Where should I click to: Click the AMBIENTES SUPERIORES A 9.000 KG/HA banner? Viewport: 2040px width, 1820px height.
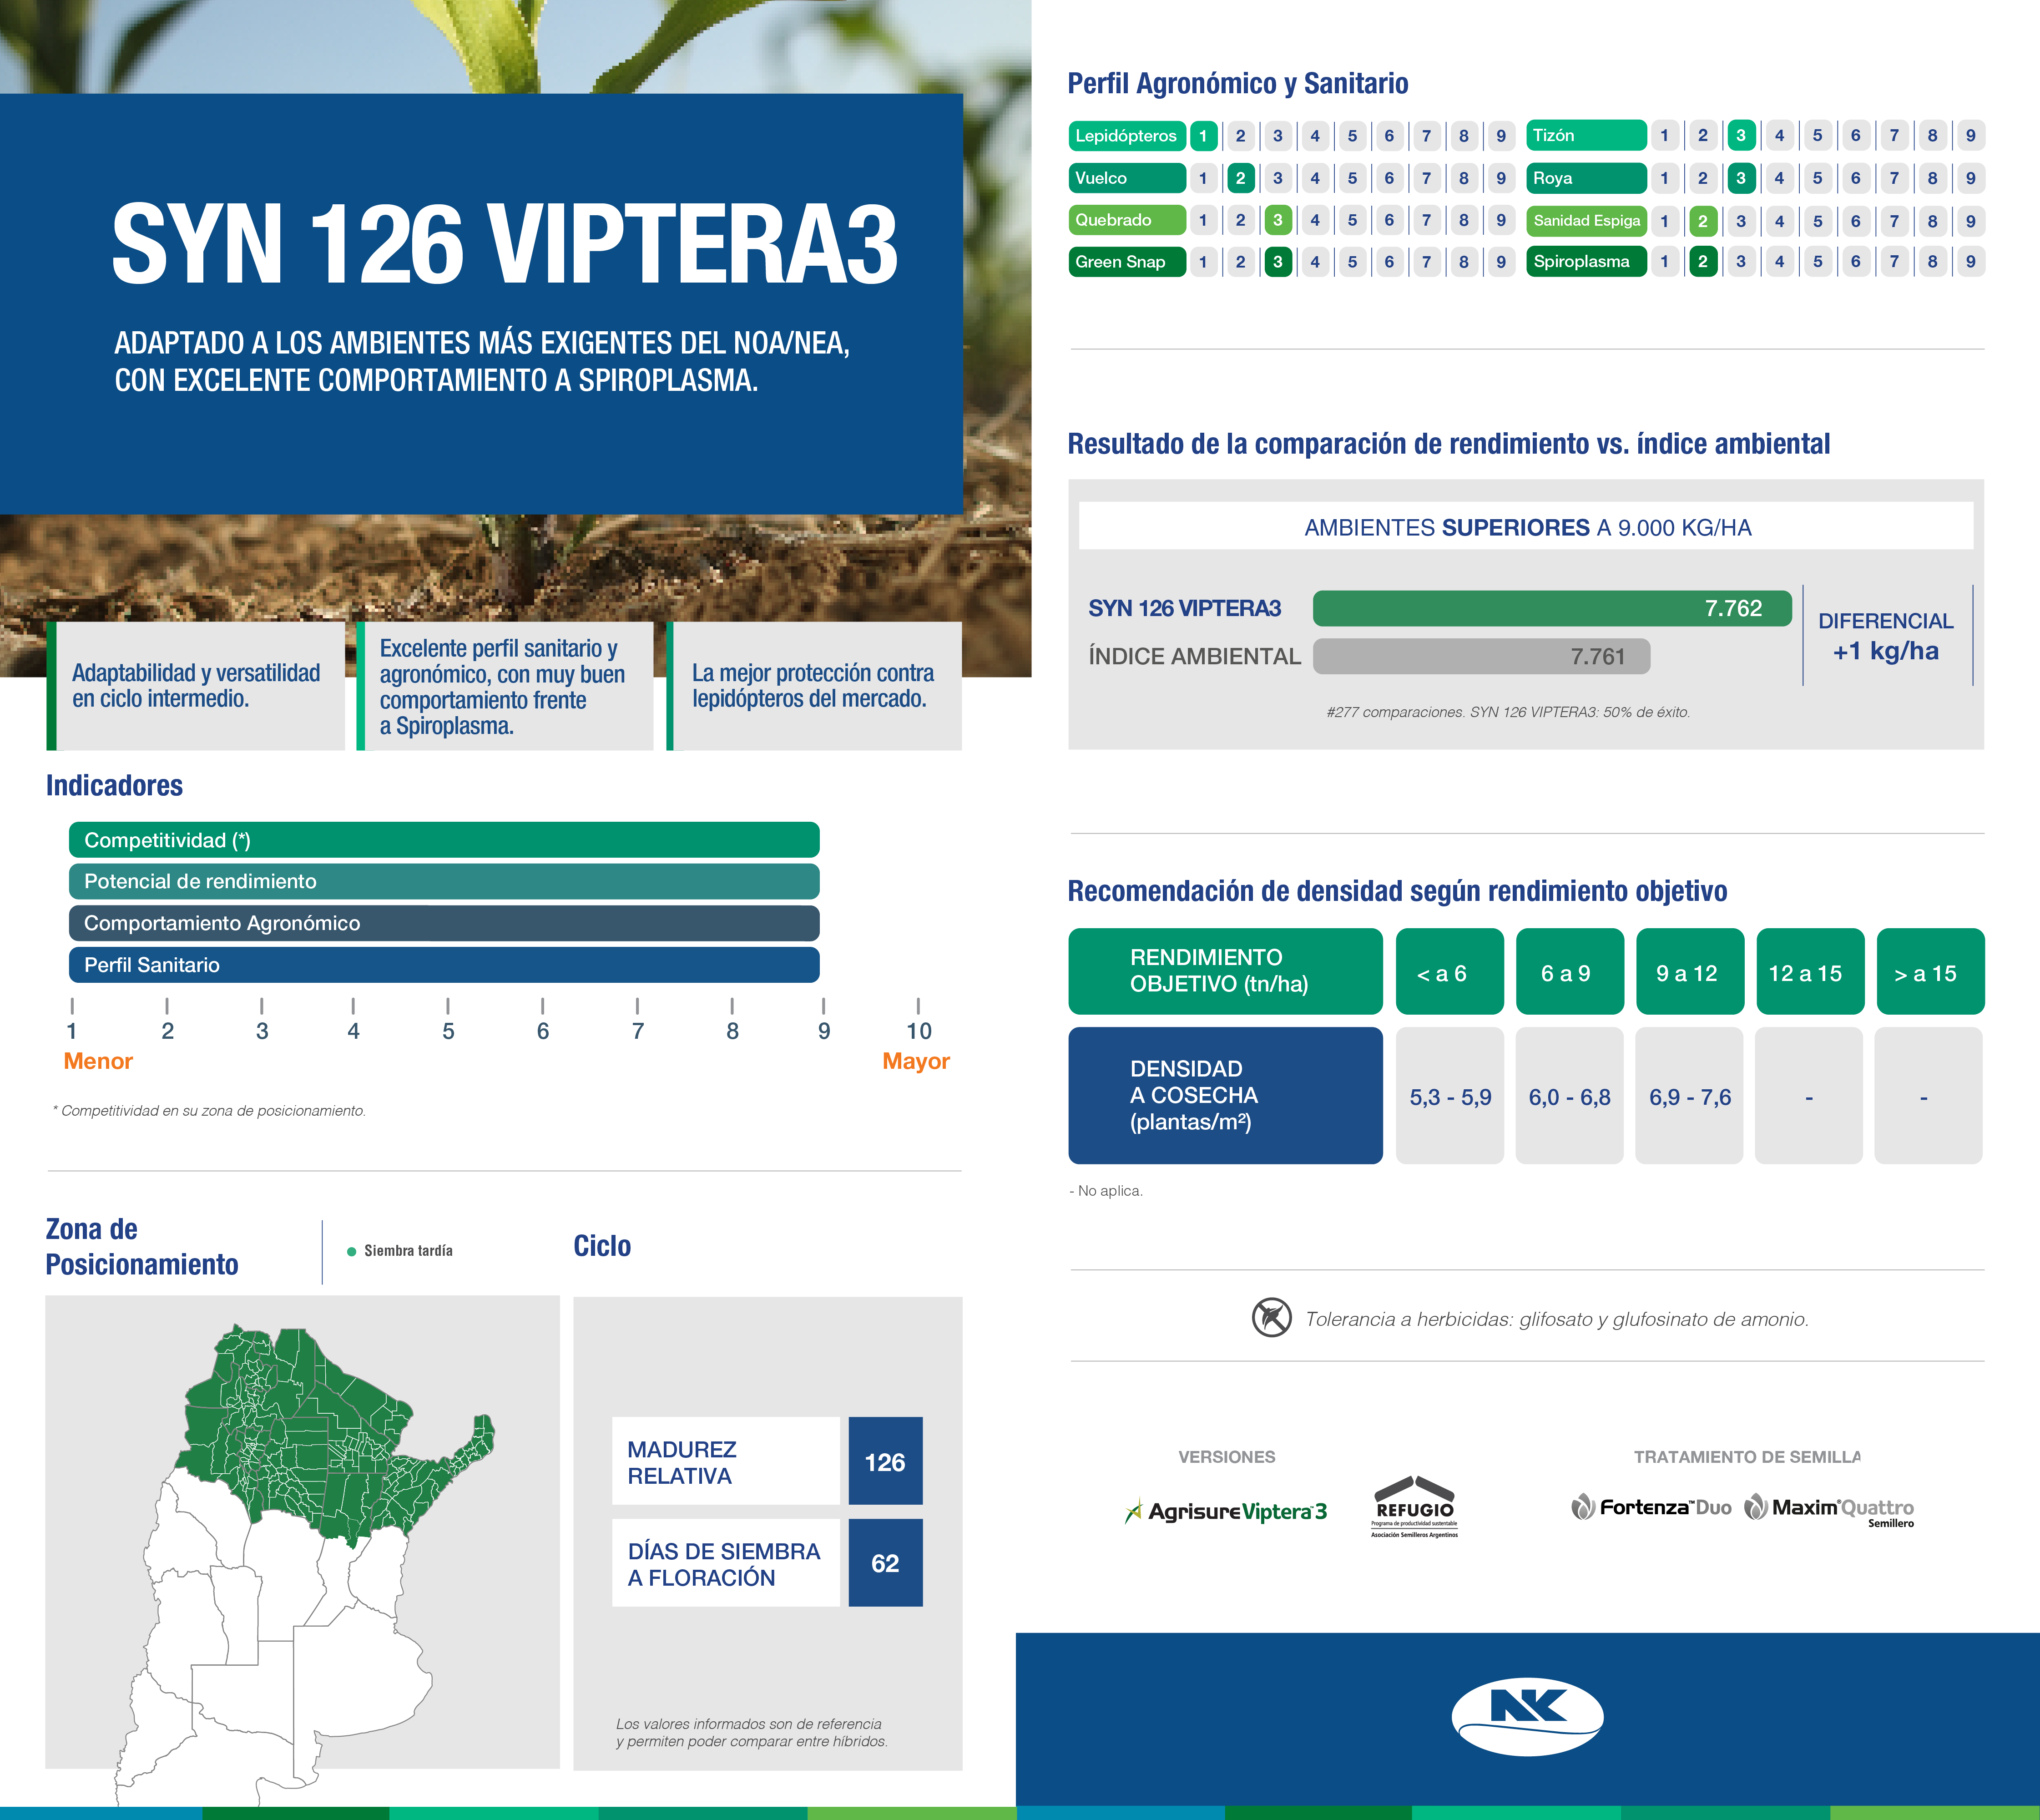tap(1526, 526)
